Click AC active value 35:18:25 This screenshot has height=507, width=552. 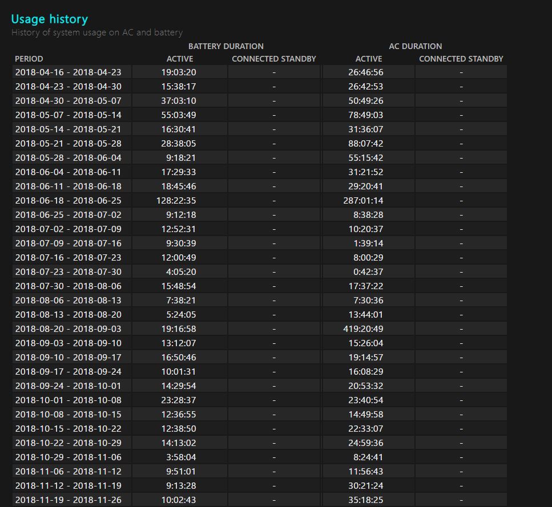click(366, 500)
